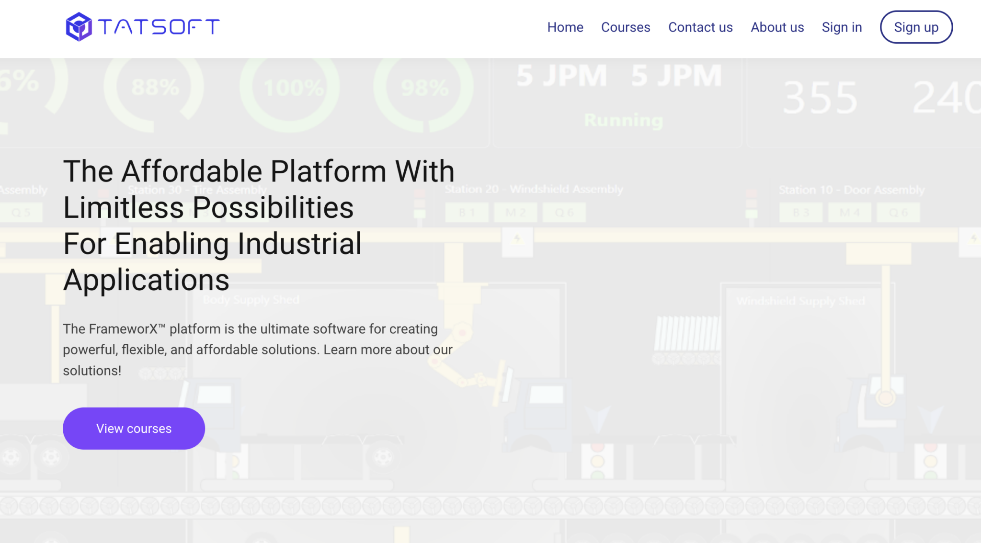Image resolution: width=981 pixels, height=543 pixels.
Task: Click the Tatsoft cube logo icon
Action: click(x=79, y=27)
